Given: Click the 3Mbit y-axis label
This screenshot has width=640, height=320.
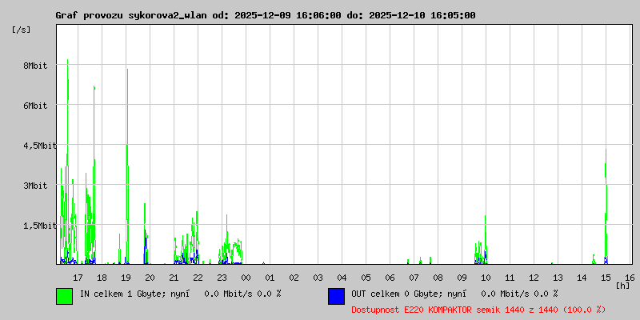Looking at the screenshot, I should point(35,186).
